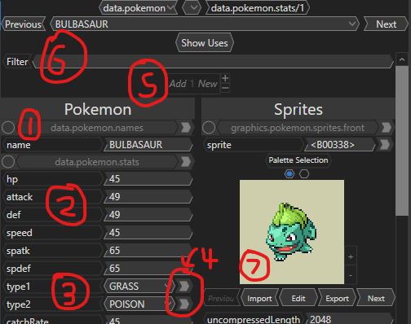Click the disabled Previous sprite button
The width and height of the screenshot is (411, 324).
[221, 299]
